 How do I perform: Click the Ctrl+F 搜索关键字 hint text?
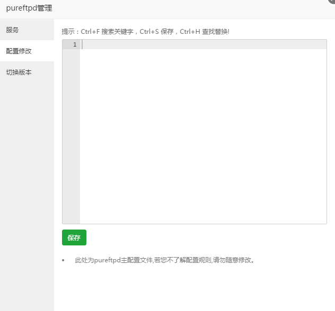(107, 32)
